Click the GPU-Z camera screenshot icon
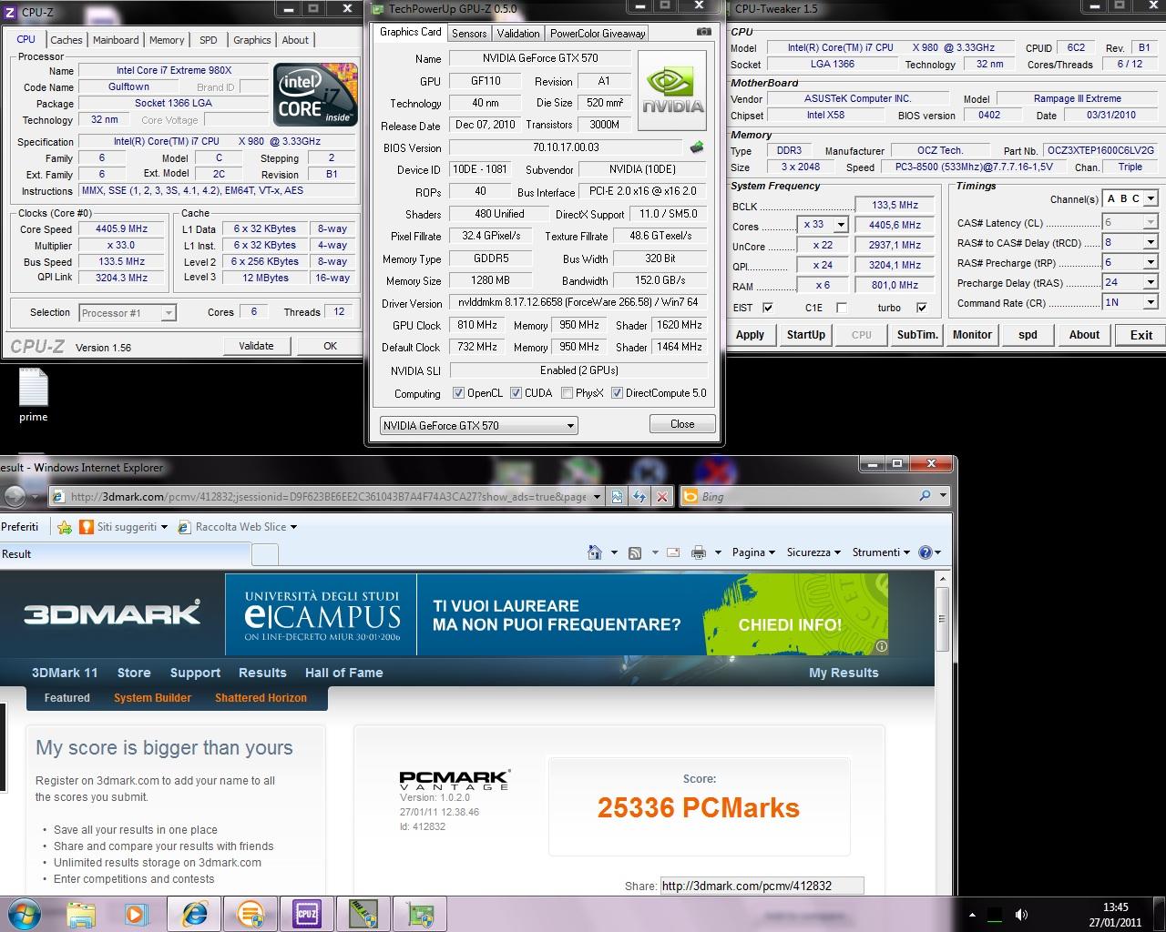This screenshot has height=932, width=1166. click(704, 32)
